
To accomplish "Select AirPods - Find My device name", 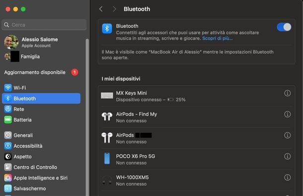I will click(x=137, y=114).
